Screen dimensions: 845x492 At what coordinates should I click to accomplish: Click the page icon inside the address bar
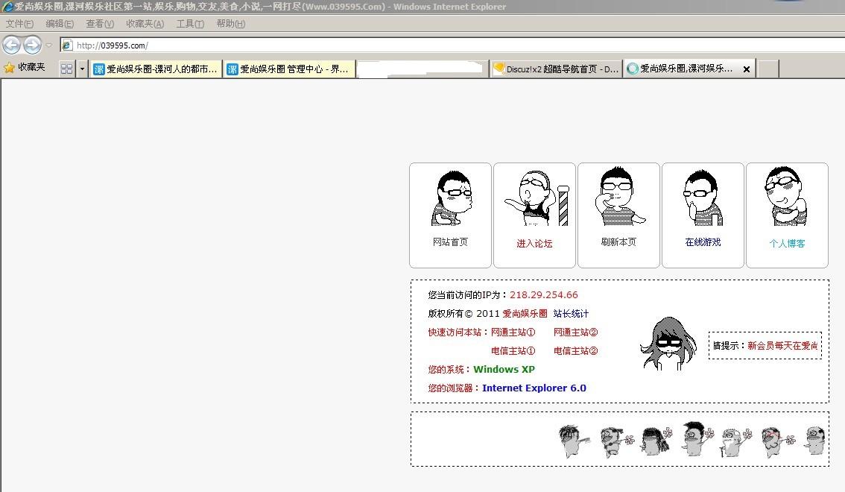tap(66, 45)
